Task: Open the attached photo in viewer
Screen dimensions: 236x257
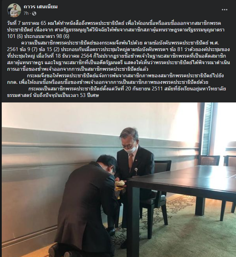Action: click(119, 180)
